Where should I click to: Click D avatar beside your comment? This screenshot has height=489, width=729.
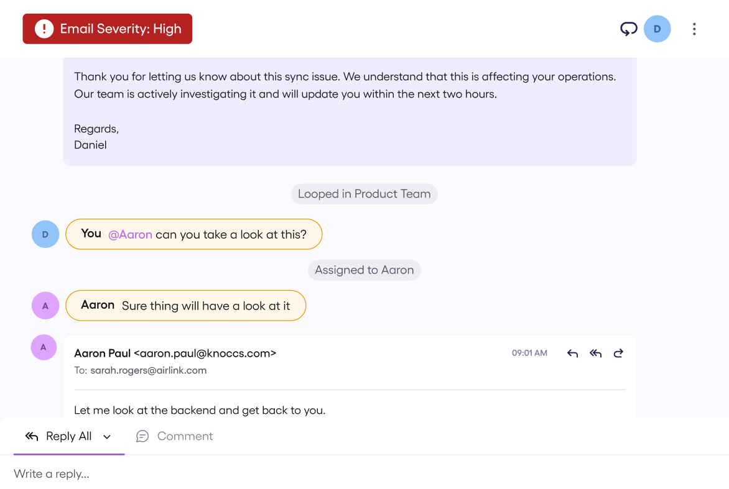45,234
